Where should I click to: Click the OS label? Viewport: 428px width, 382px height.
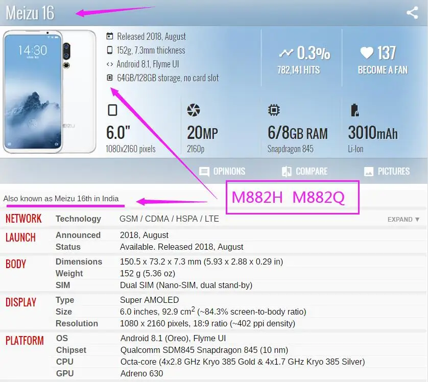pyautogui.click(x=62, y=338)
